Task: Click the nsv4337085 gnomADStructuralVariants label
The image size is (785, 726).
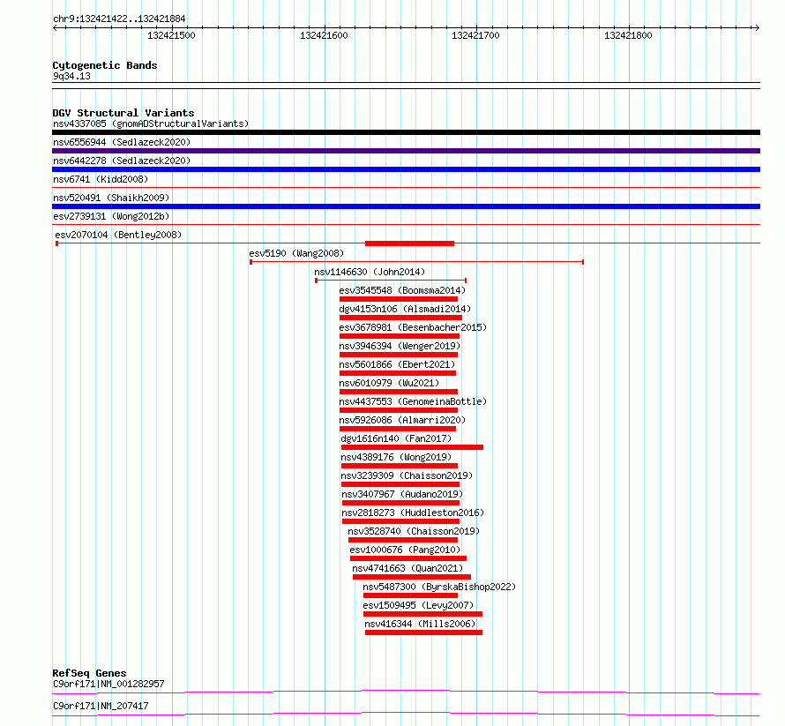Action: 151,123
